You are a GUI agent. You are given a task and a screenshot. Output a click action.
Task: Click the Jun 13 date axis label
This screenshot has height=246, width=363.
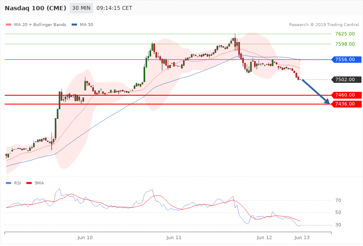click(302, 237)
